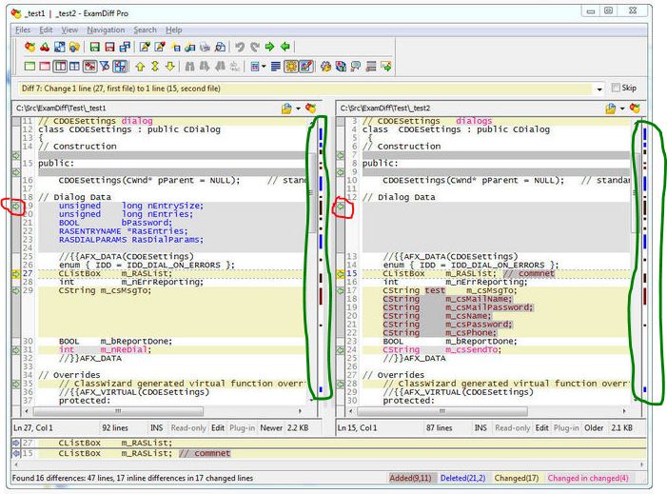Click the speech bubble icon in second toolbar

click(x=356, y=67)
